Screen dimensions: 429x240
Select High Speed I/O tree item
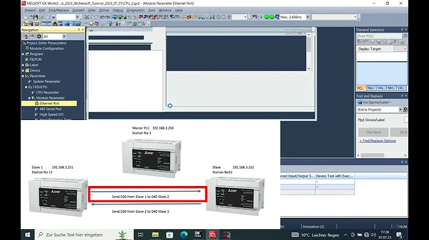51,115
